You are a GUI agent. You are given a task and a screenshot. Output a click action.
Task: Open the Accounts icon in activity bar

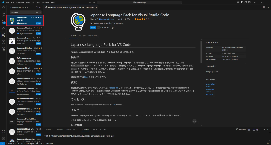pos(3,132)
